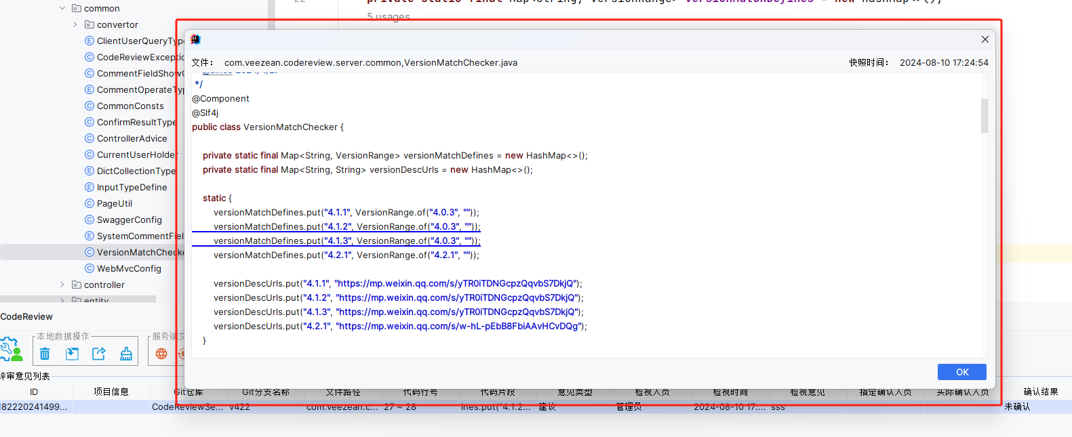This screenshot has width=1072, height=437.
Task: Select the review row with 未确认 status
Action: pyautogui.click(x=1017, y=407)
